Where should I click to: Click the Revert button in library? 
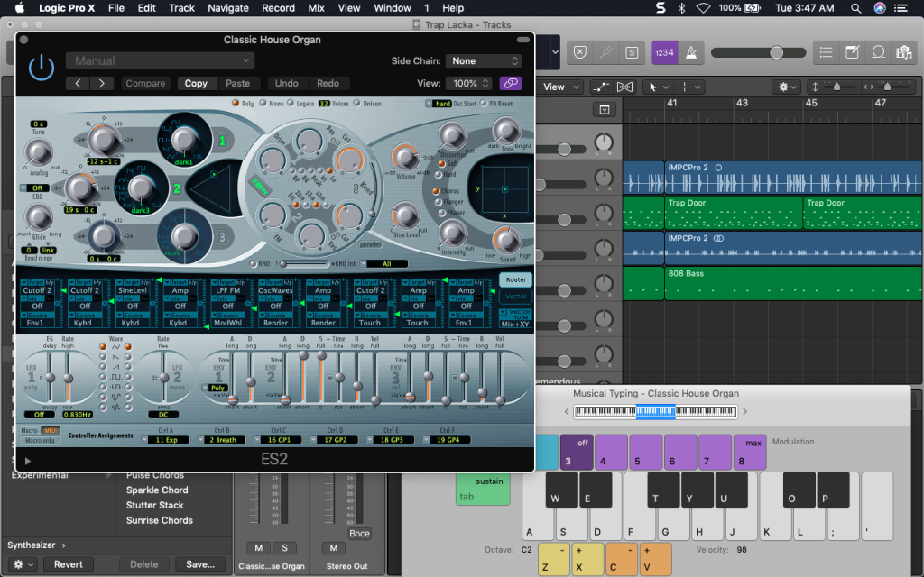69,564
